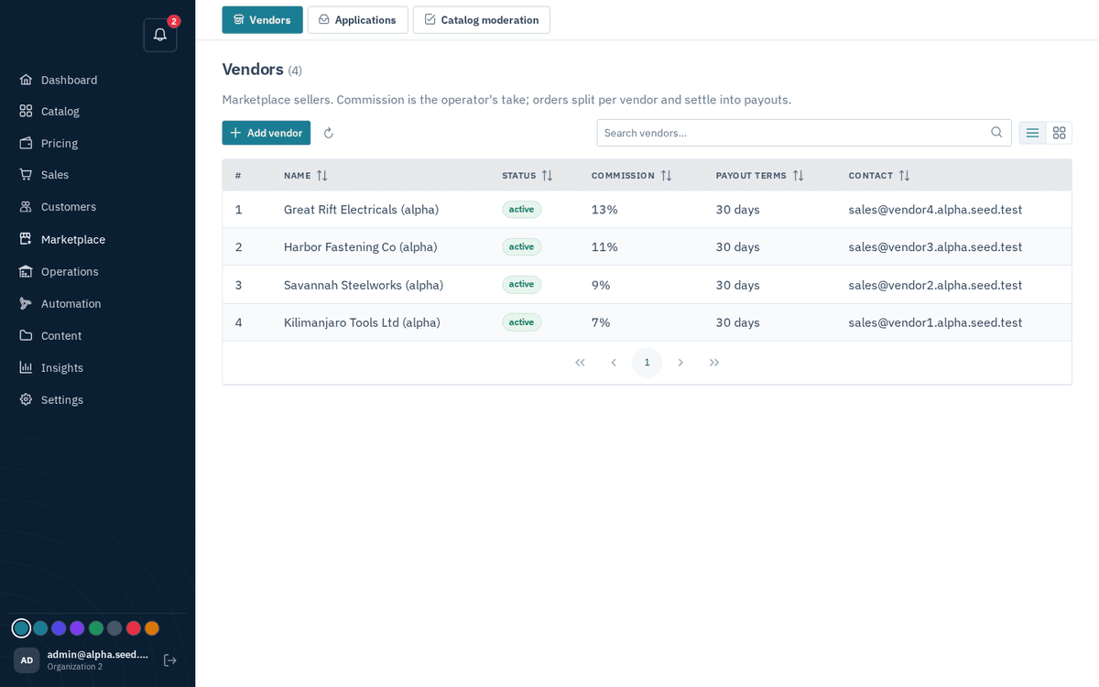The image size is (1099, 687).
Task: Pick the gray theme swatch
Action: [114, 628]
